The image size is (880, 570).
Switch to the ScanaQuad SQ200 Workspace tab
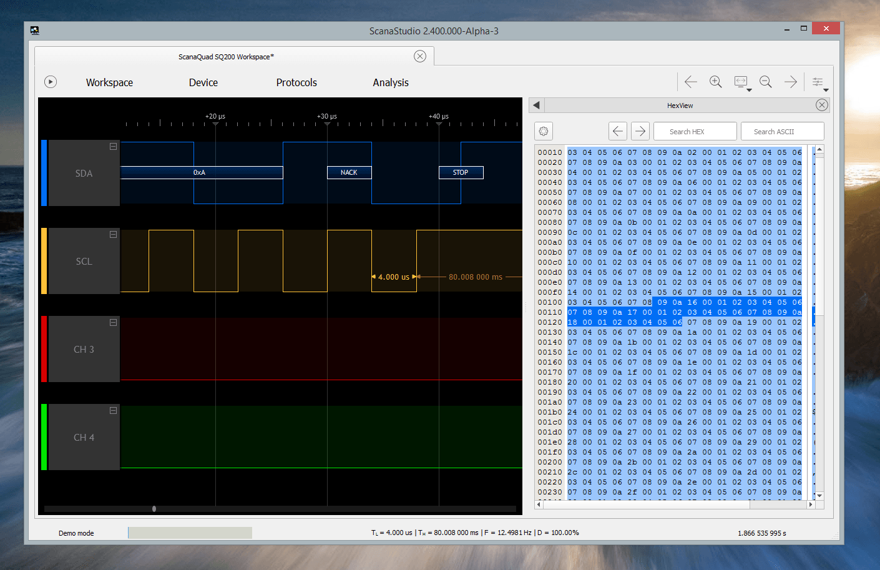[226, 56]
